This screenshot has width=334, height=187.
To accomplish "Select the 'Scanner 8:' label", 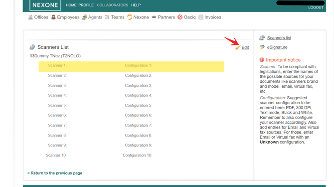I will pyautogui.click(x=57, y=135).
